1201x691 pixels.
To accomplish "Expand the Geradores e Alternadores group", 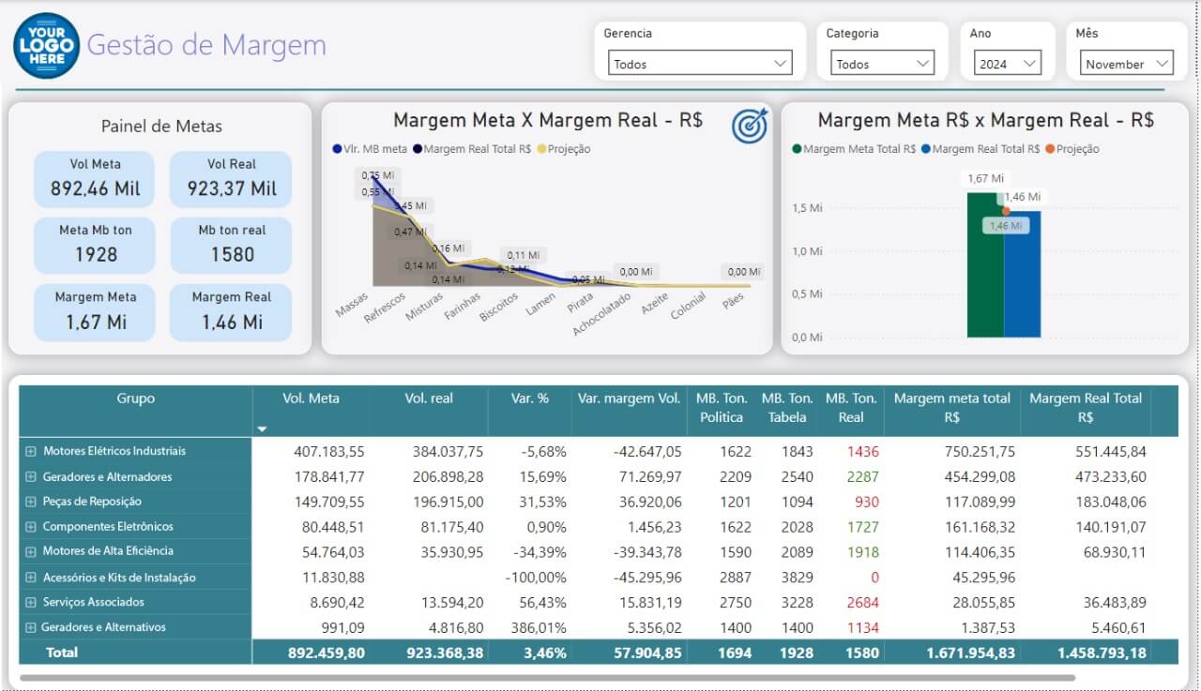I will (x=31, y=477).
